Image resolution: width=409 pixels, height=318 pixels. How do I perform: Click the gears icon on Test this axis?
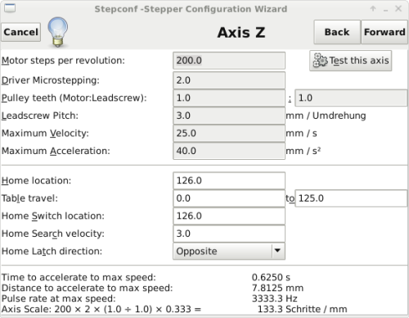[320, 61]
